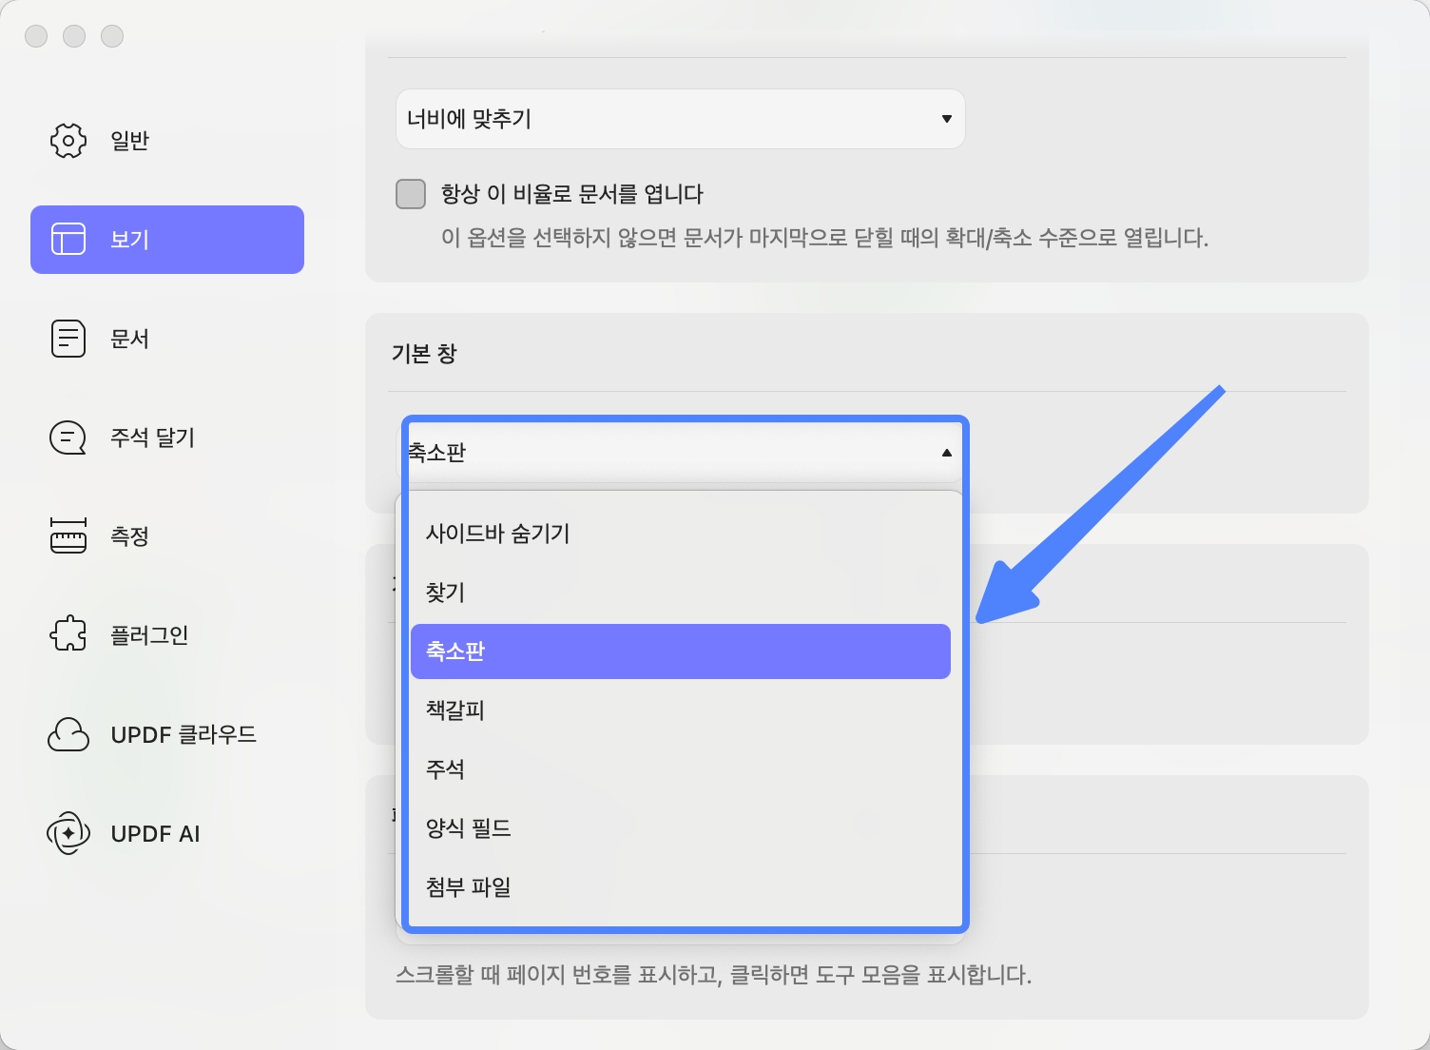This screenshot has width=1430, height=1050.
Task: Choose 책갈피 from the dropdown list
Action: [681, 710]
